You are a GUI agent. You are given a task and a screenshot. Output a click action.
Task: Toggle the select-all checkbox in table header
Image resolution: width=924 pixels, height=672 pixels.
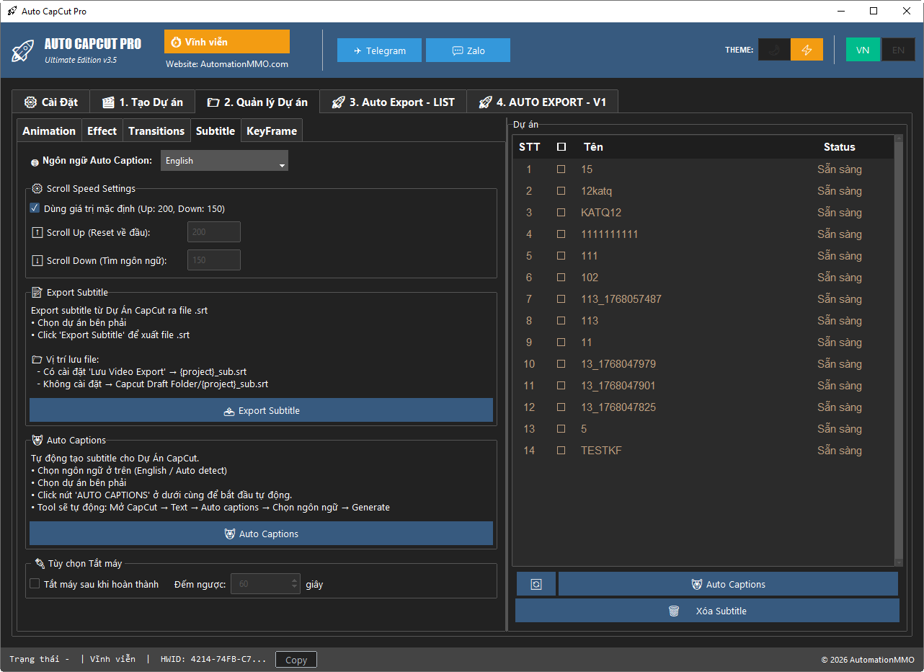coord(561,147)
